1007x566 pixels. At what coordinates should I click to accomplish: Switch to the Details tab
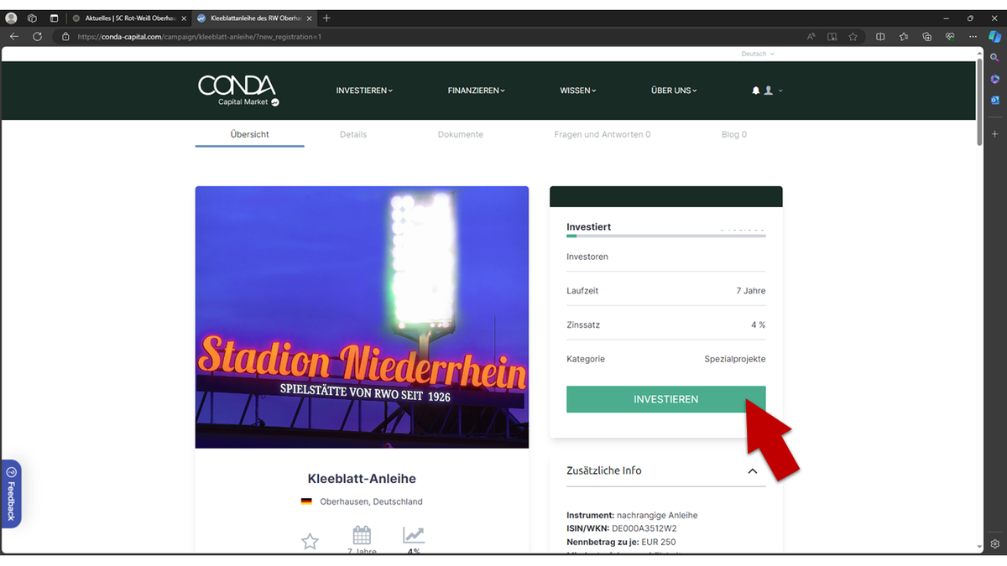353,134
